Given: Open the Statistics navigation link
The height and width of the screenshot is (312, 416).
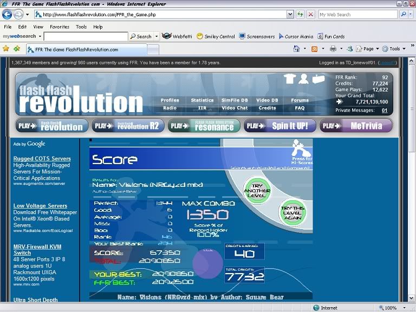Looking at the screenshot, I should (202, 100).
